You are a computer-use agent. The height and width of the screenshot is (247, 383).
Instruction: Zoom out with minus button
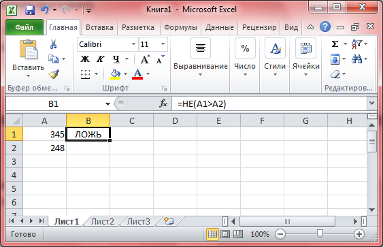click(280, 234)
